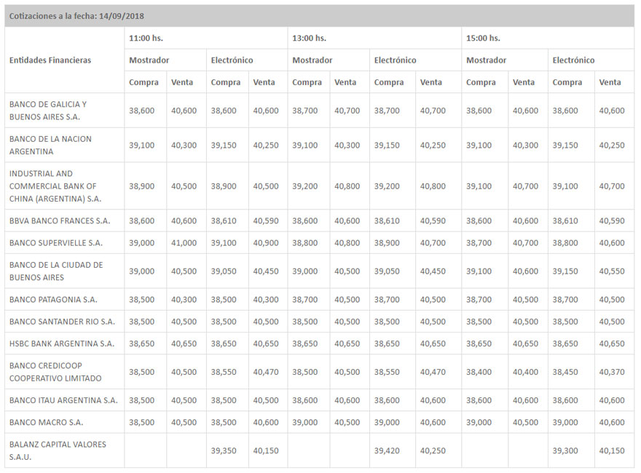Click 'Electrónico' header under 15:00 hs.
Viewport: 641px width, 473px height.
[x=573, y=60]
